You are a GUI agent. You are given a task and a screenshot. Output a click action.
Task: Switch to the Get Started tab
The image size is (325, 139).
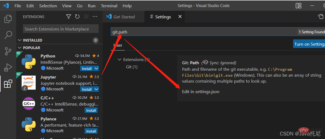tap(124, 17)
